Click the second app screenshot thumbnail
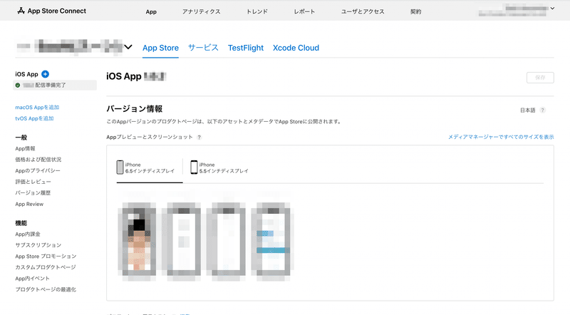 (x=181, y=242)
